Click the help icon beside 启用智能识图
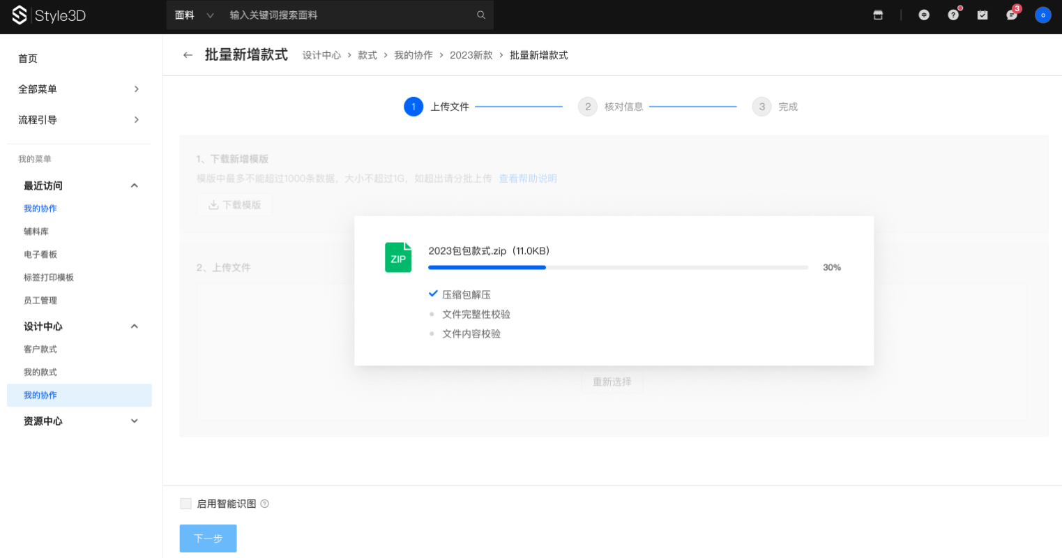 (265, 504)
